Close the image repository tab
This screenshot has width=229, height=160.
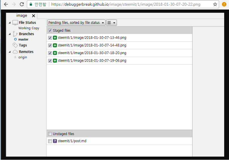point(33,16)
